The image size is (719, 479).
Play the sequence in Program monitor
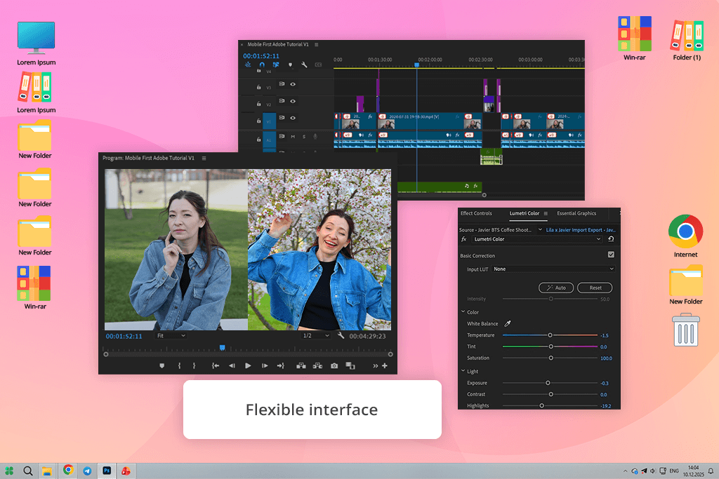click(248, 366)
